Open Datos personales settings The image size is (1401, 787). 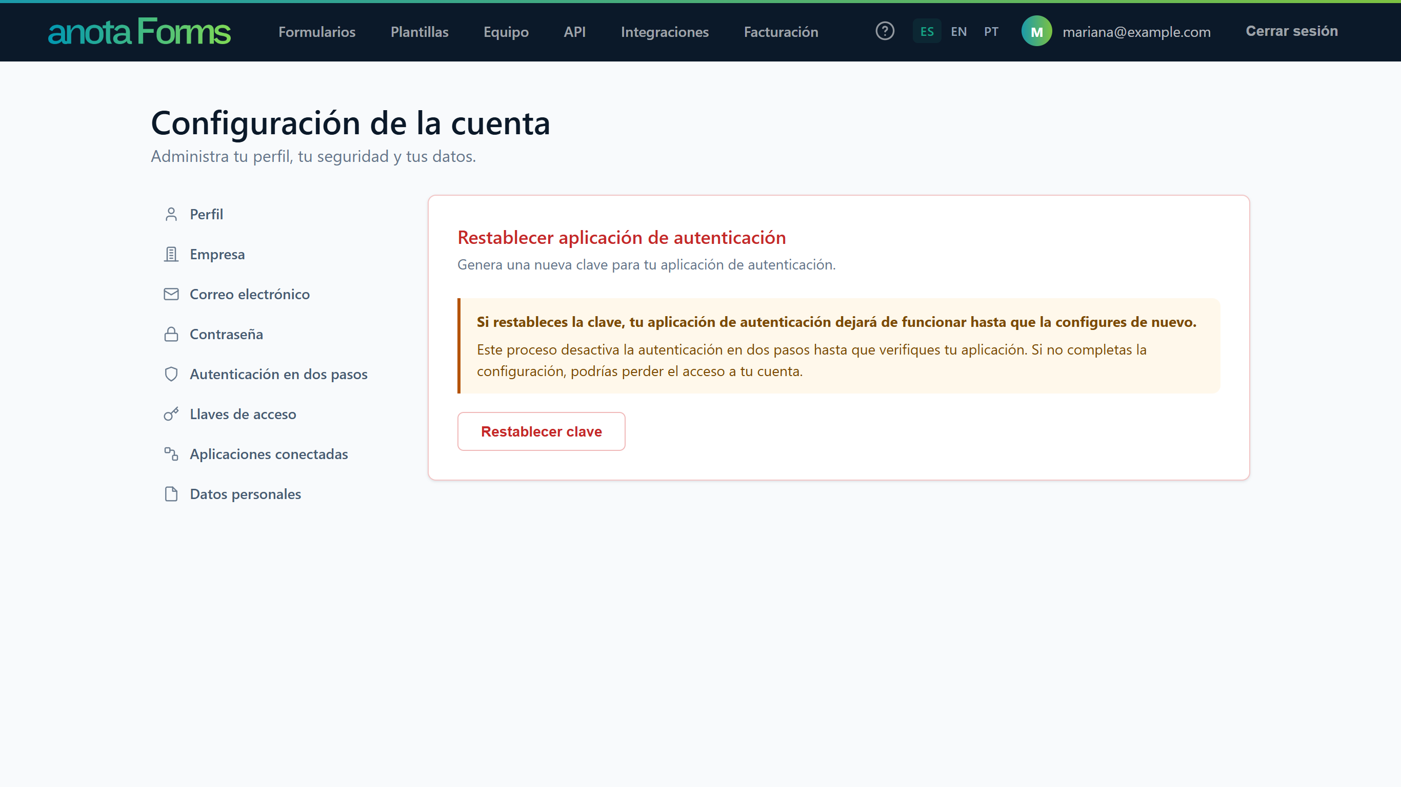(272, 494)
